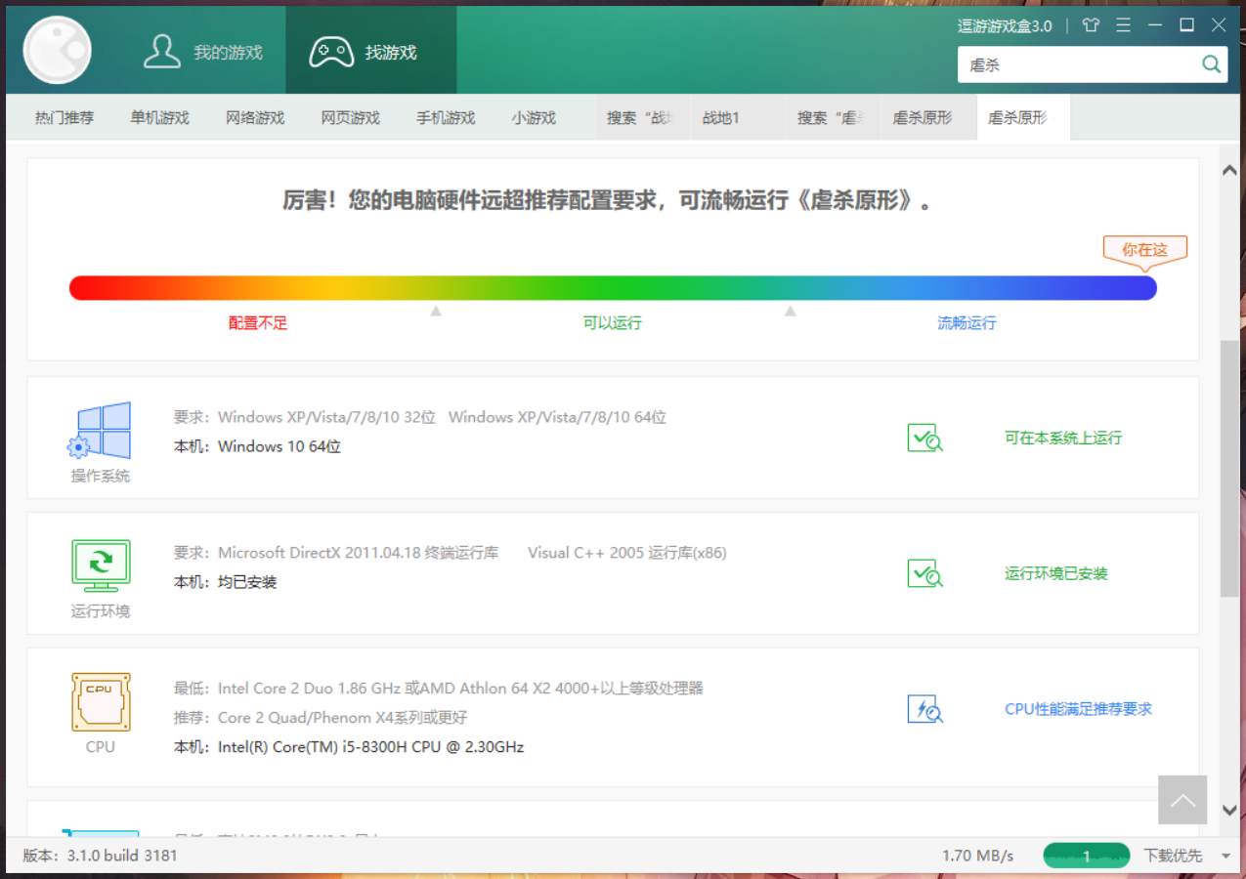1246x879 pixels.
Task: Click the 操作系统 label
Action: point(101,477)
